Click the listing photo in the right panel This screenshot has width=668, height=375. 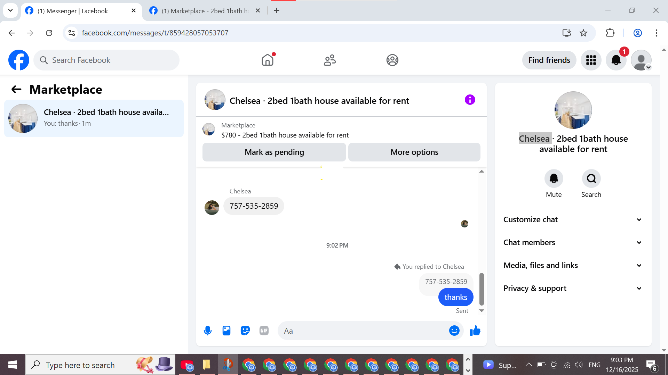[x=573, y=110]
